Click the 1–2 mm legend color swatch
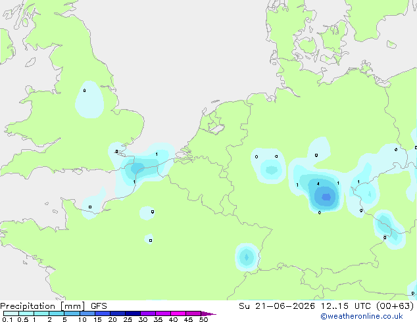Image resolution: width=417 pixels, height=322 pixels. click(41, 313)
